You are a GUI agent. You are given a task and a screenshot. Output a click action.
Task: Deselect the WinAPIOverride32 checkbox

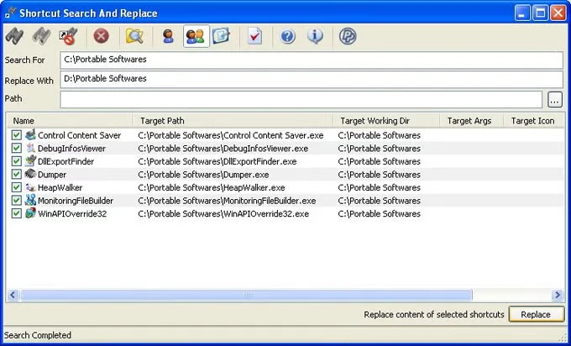coord(17,214)
